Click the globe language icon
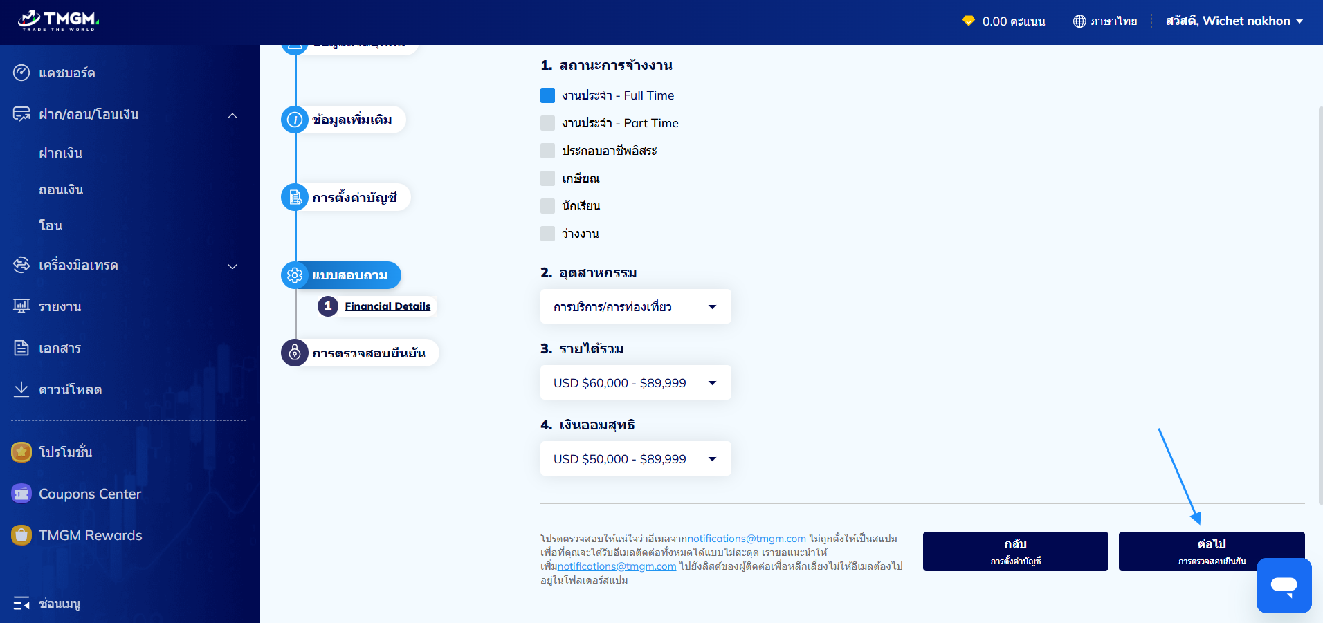Screen dimensions: 1323x623 1079,21
